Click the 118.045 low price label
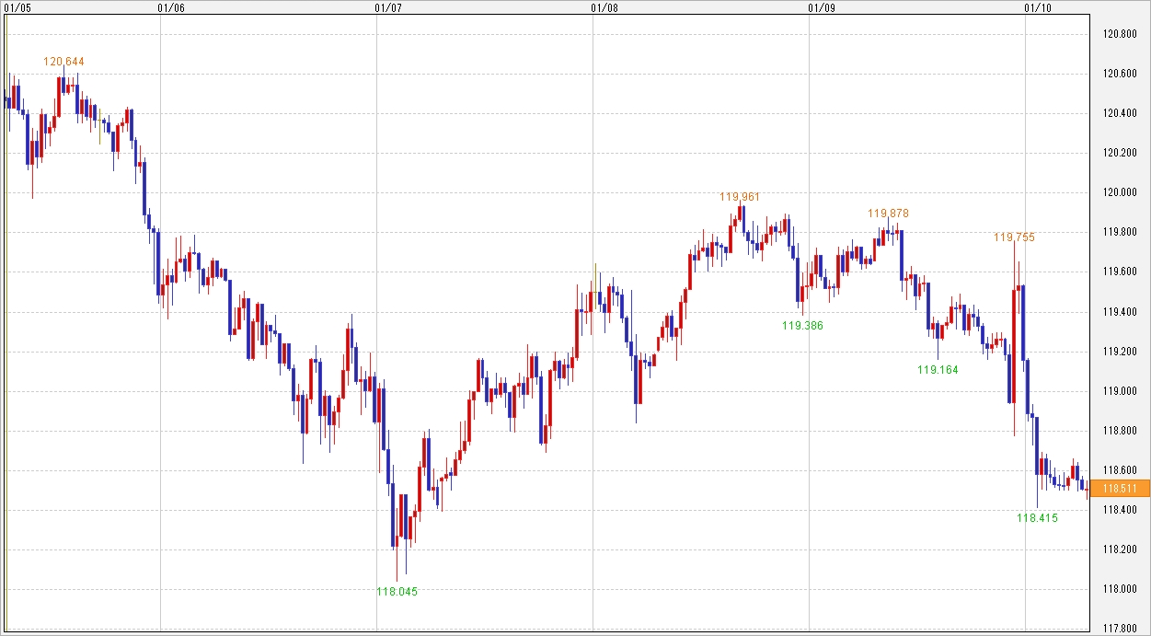Viewport: 1151px width, 636px height. [x=397, y=592]
